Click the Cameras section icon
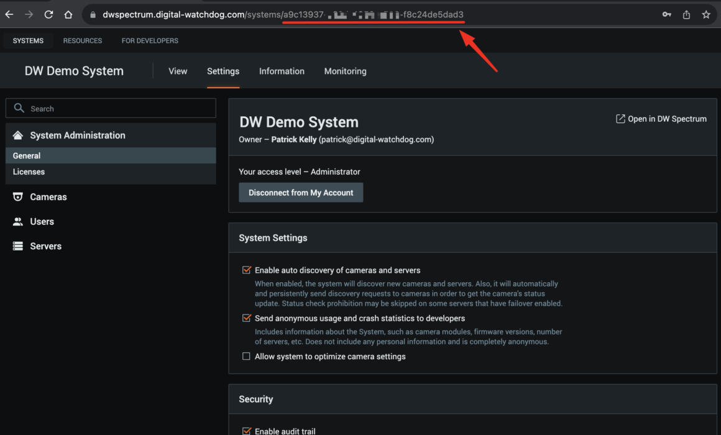The width and height of the screenshot is (721, 435). pyautogui.click(x=17, y=197)
